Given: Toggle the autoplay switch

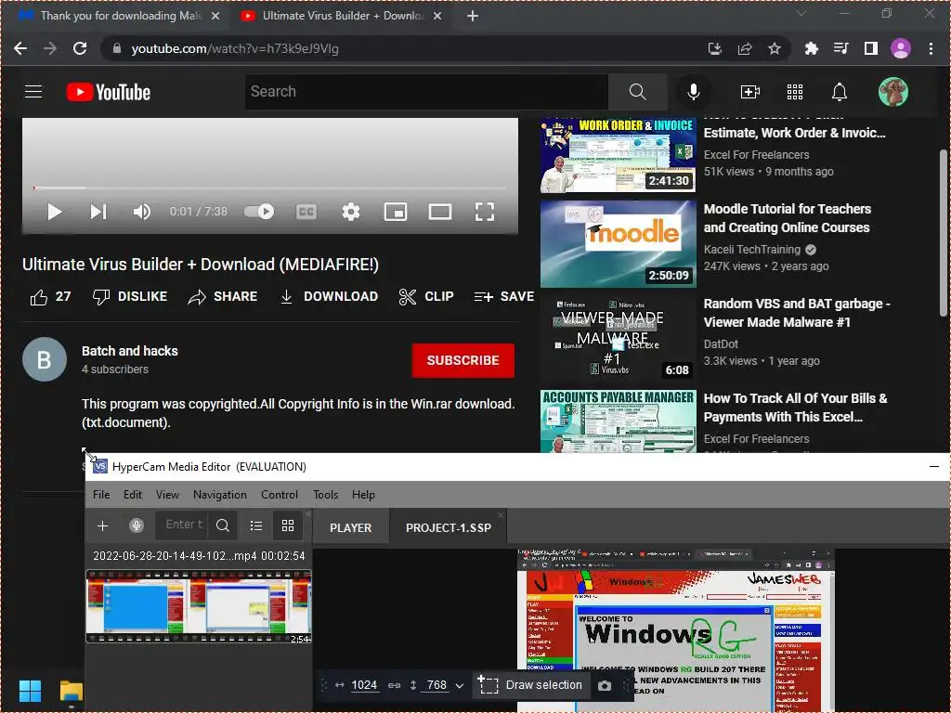Looking at the screenshot, I should pyautogui.click(x=259, y=212).
